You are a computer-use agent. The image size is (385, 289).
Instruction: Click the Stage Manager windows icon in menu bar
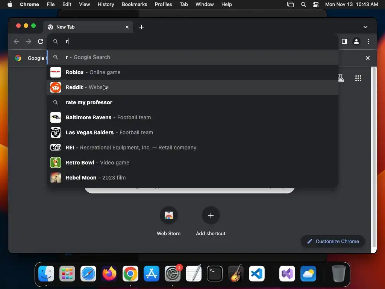290,4
